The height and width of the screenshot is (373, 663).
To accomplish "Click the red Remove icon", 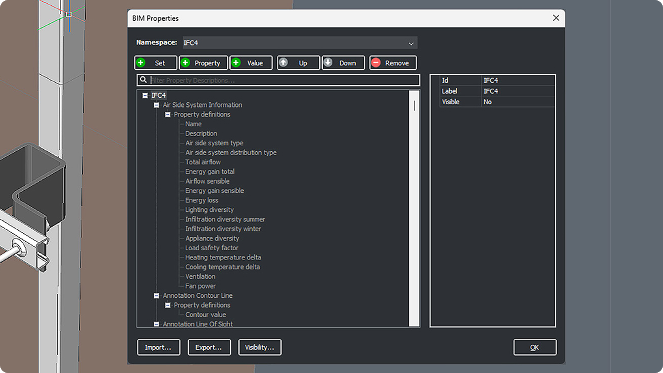I will [376, 63].
